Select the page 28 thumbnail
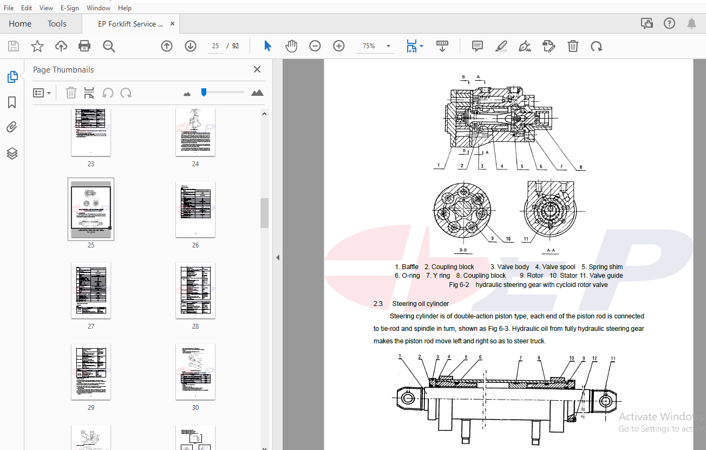Viewport: 706px width, 450px height. coord(195,290)
